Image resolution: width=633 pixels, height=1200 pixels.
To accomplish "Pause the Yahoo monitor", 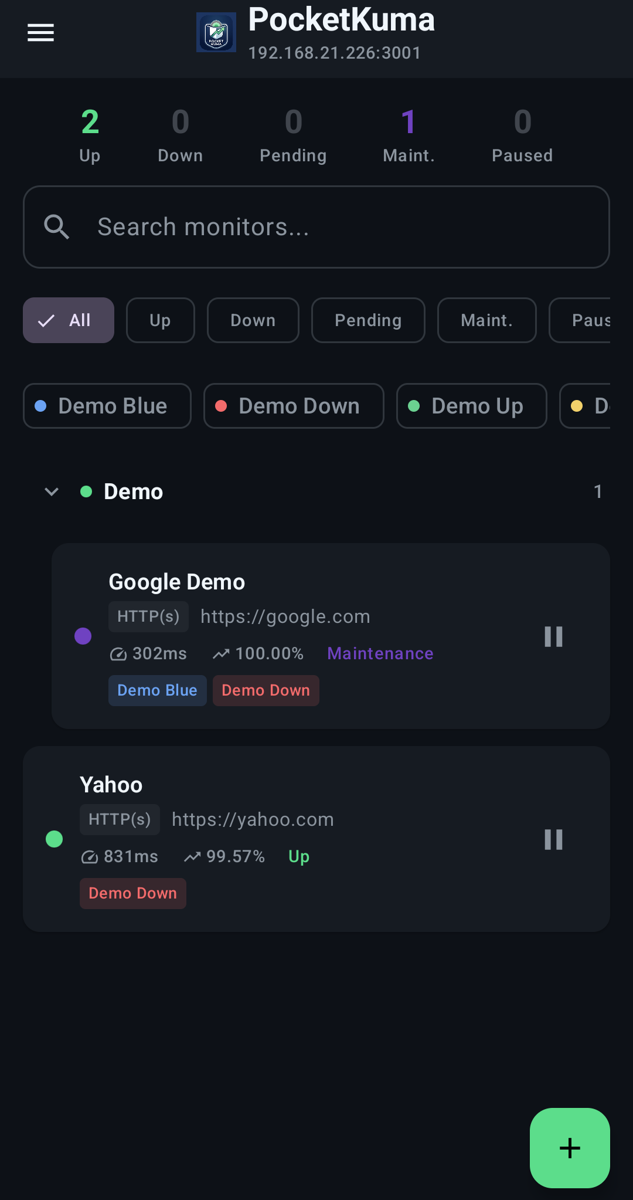I will [x=553, y=839].
